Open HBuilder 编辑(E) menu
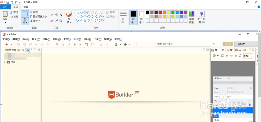 (x=16, y=39)
